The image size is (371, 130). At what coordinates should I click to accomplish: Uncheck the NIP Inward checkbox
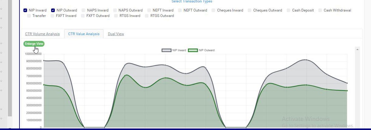(x=25, y=10)
